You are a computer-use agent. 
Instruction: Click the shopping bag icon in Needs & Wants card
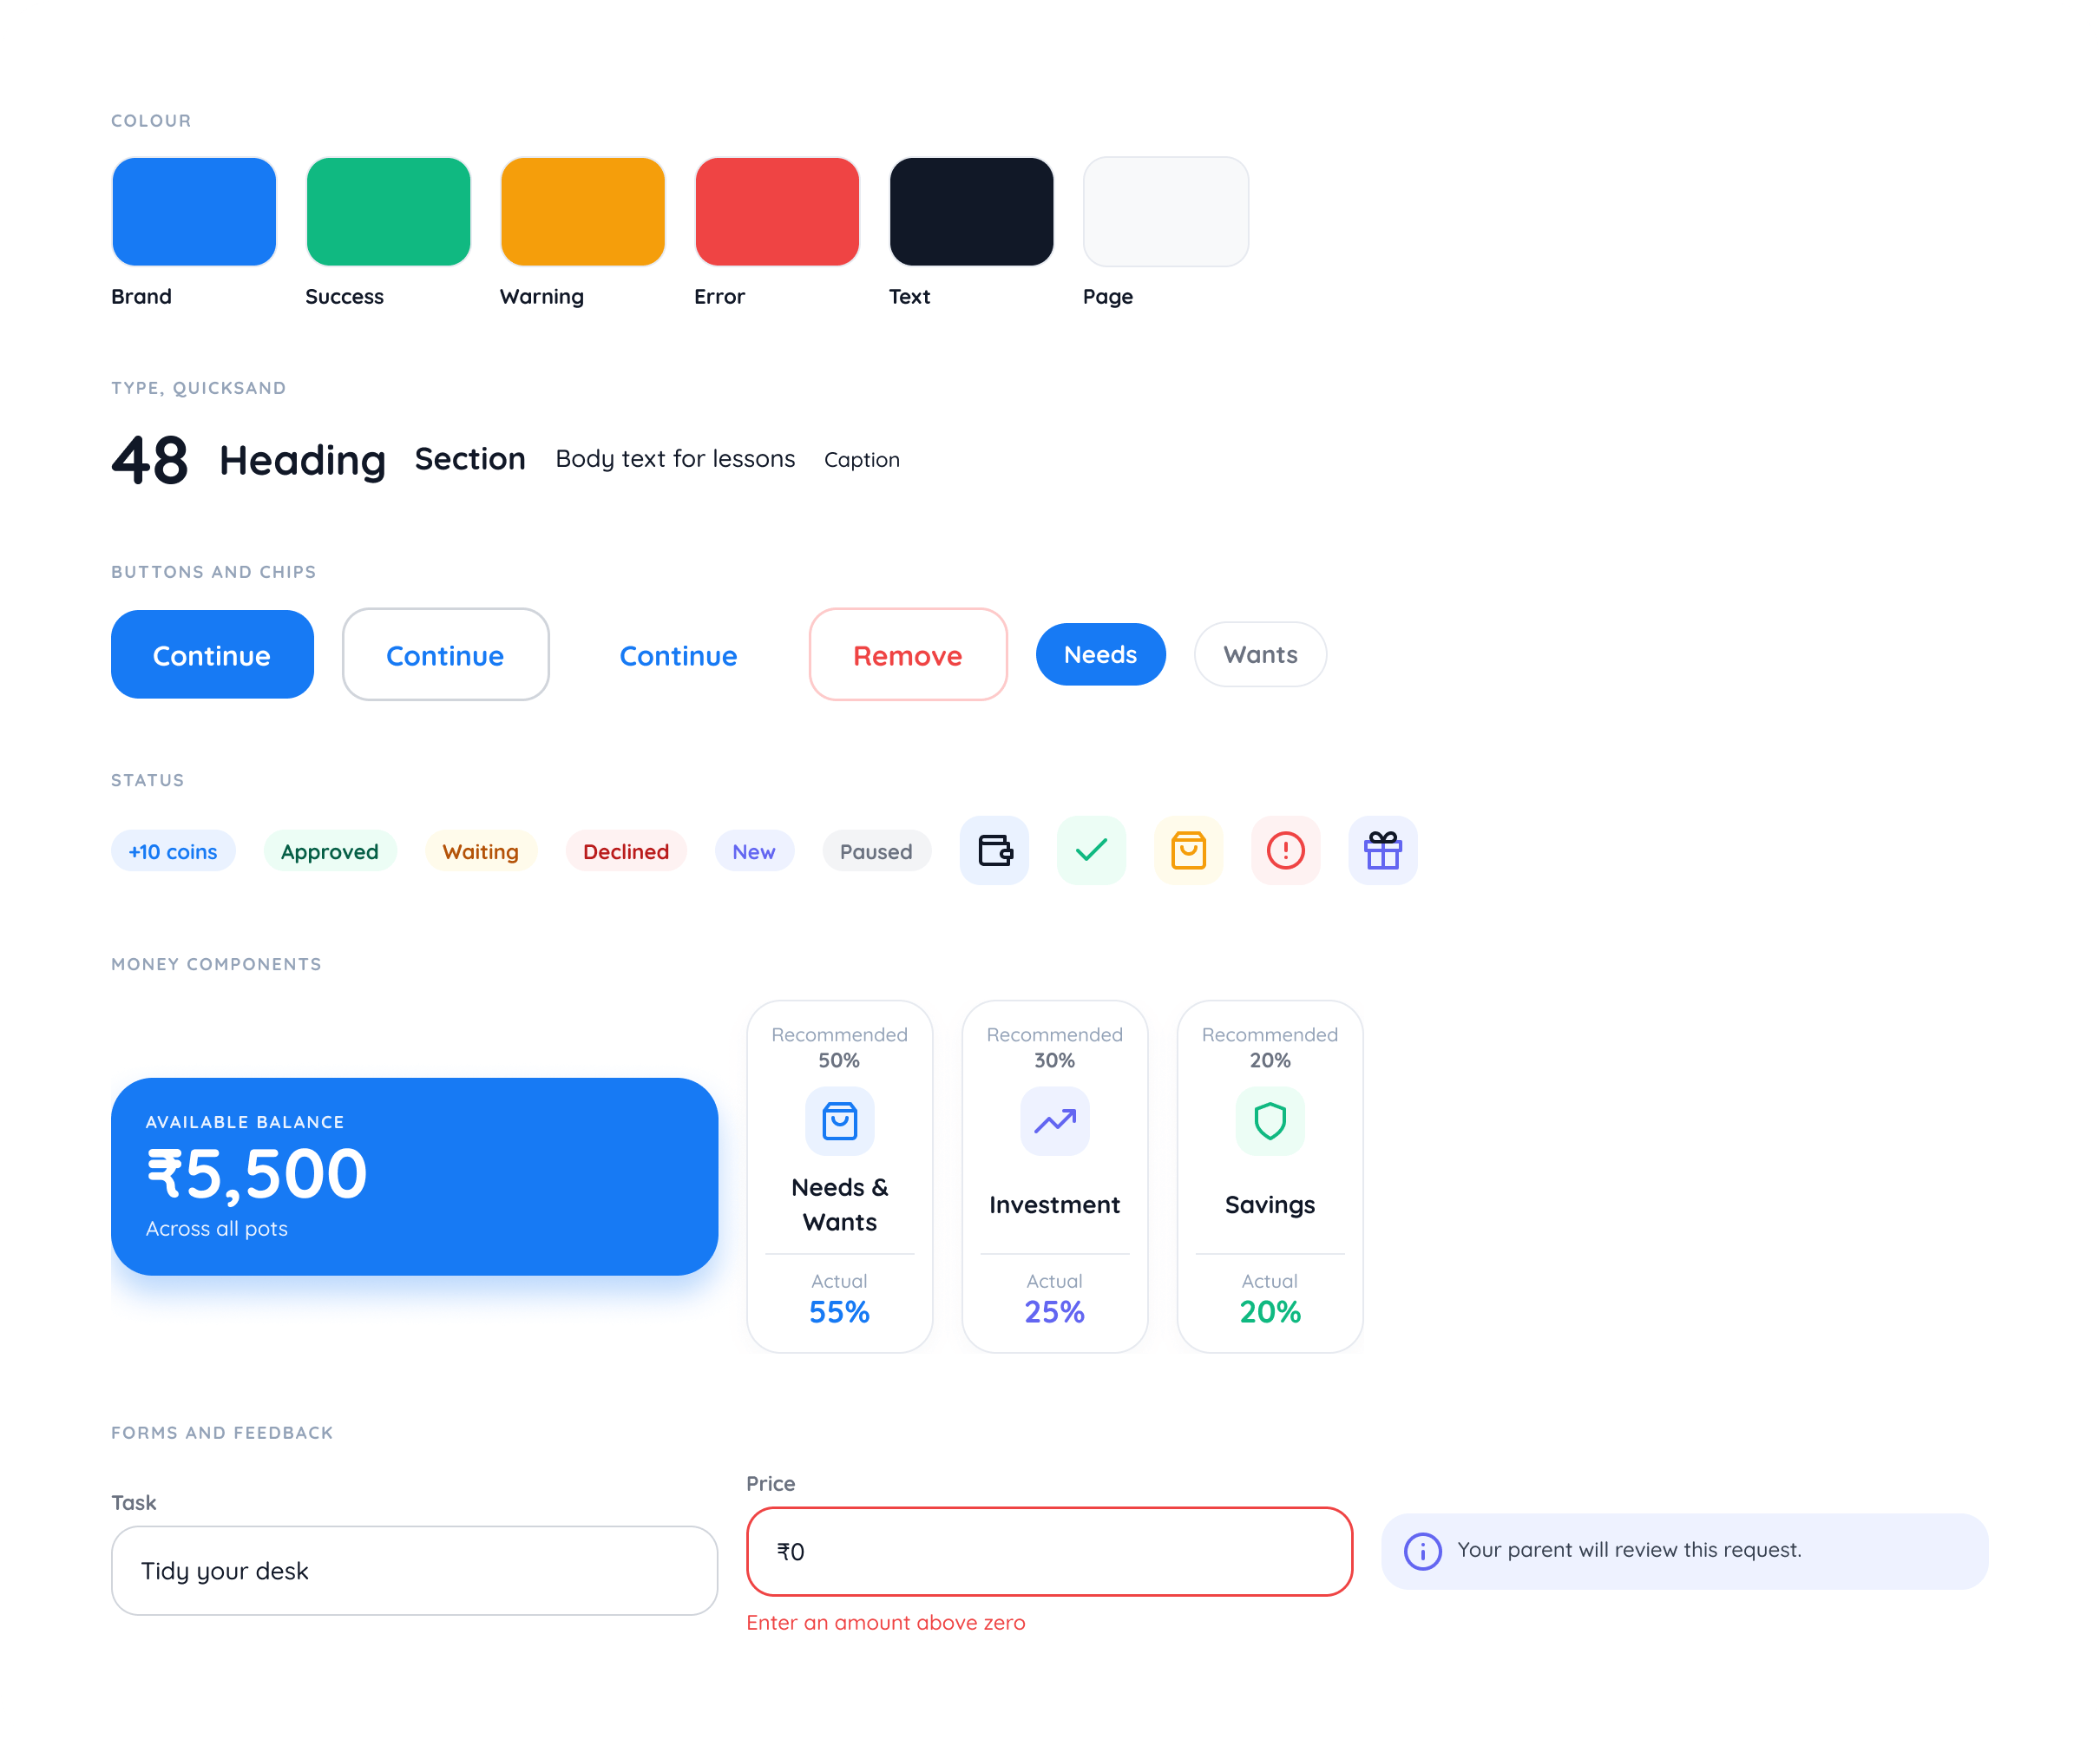(x=839, y=1121)
